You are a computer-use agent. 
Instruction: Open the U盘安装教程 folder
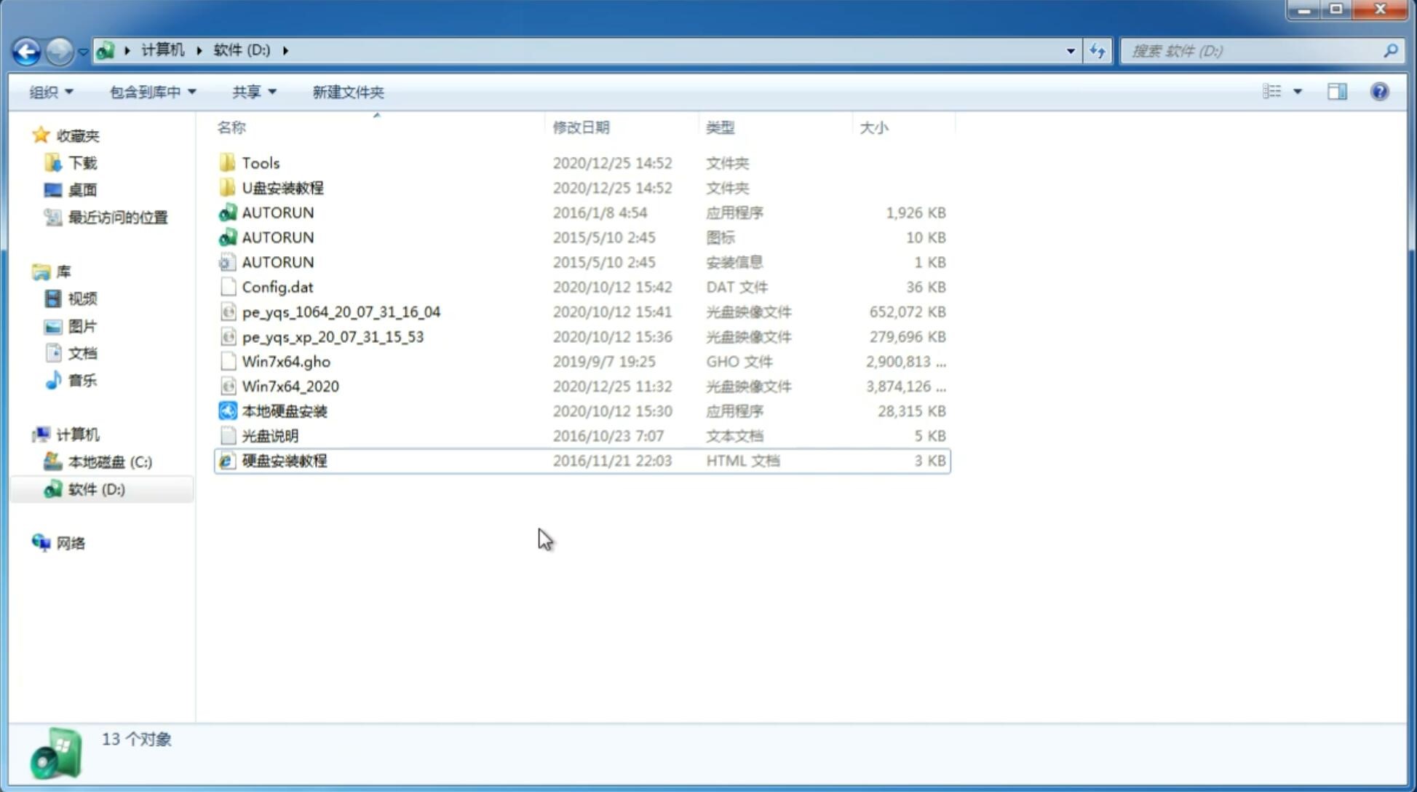282,187
